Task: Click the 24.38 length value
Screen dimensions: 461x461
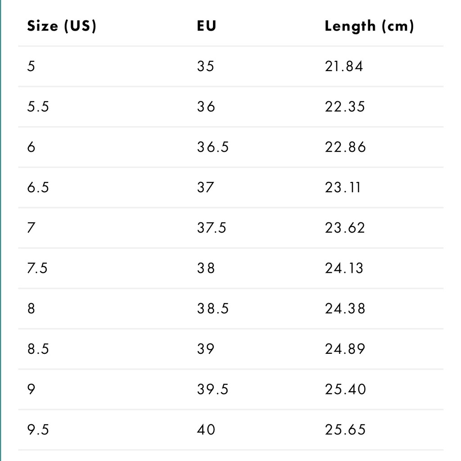Action: pos(345,308)
